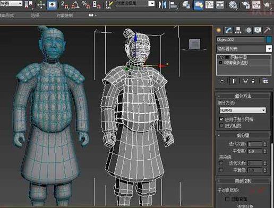
Task: Open the Motion command panel tab
Action: pos(249,30)
